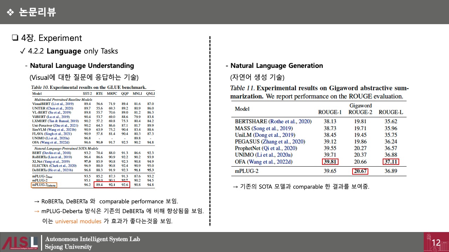Click the XLNet (Yang et al., 2019) row

pyautogui.click(x=93, y=162)
